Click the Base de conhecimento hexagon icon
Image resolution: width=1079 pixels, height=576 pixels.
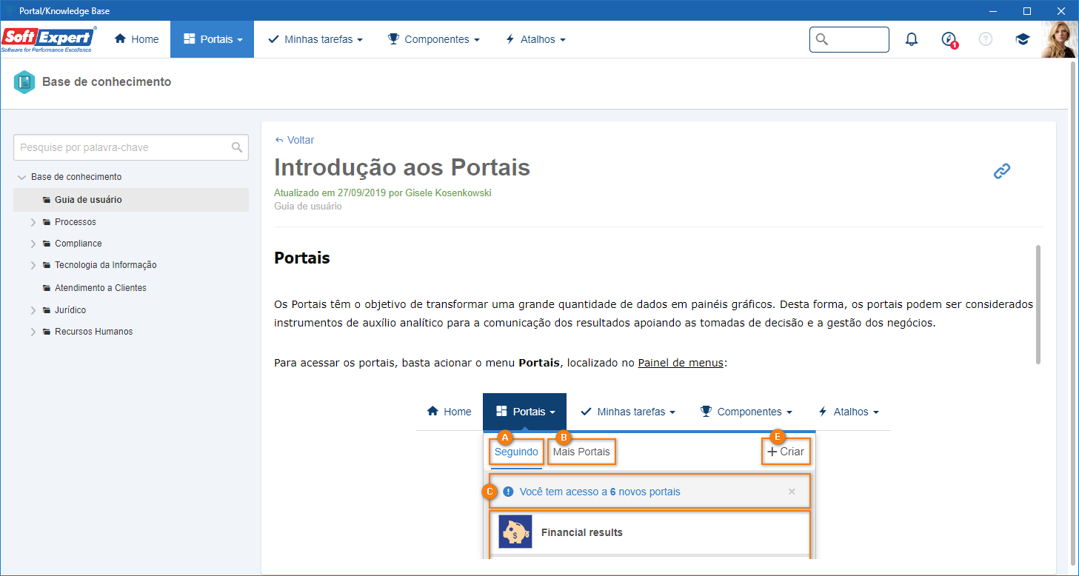(24, 82)
